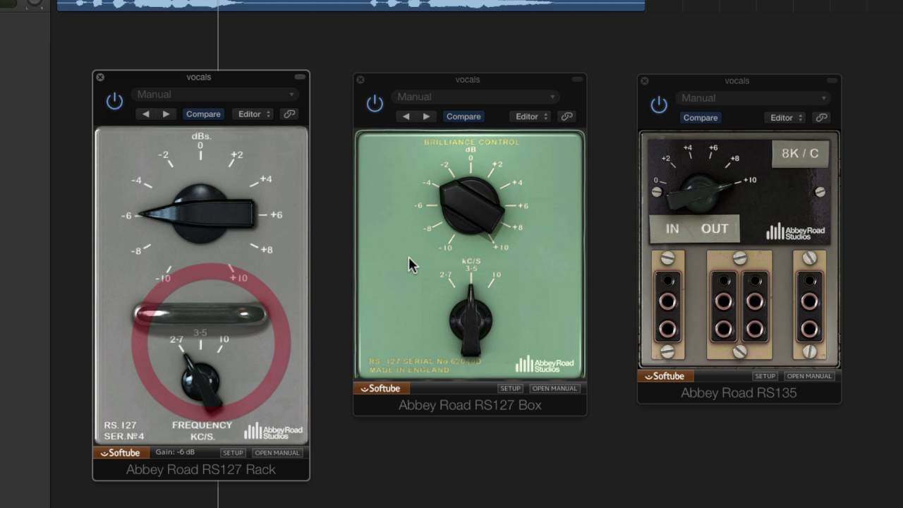
Task: Click OPEN MANUAL in RS127 Box
Action: (554, 389)
